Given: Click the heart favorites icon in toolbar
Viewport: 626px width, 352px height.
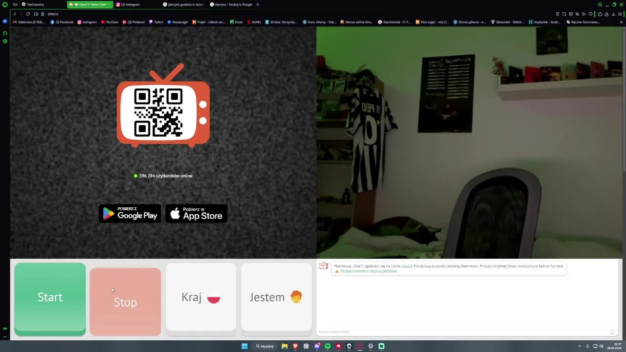Looking at the screenshot, I should click(590, 14).
